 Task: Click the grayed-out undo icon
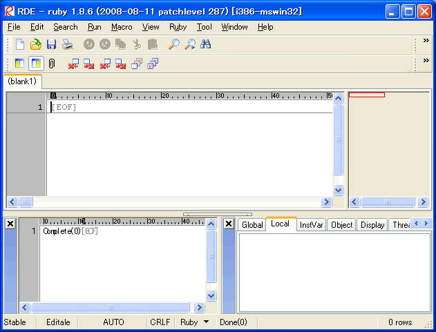(x=89, y=44)
